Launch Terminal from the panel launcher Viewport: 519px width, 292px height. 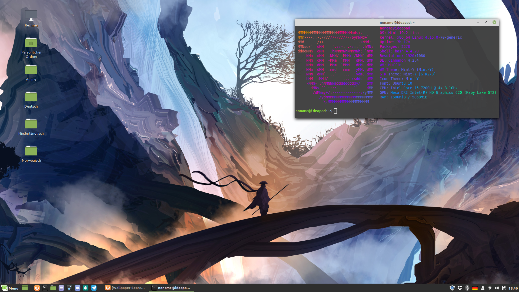45,288
